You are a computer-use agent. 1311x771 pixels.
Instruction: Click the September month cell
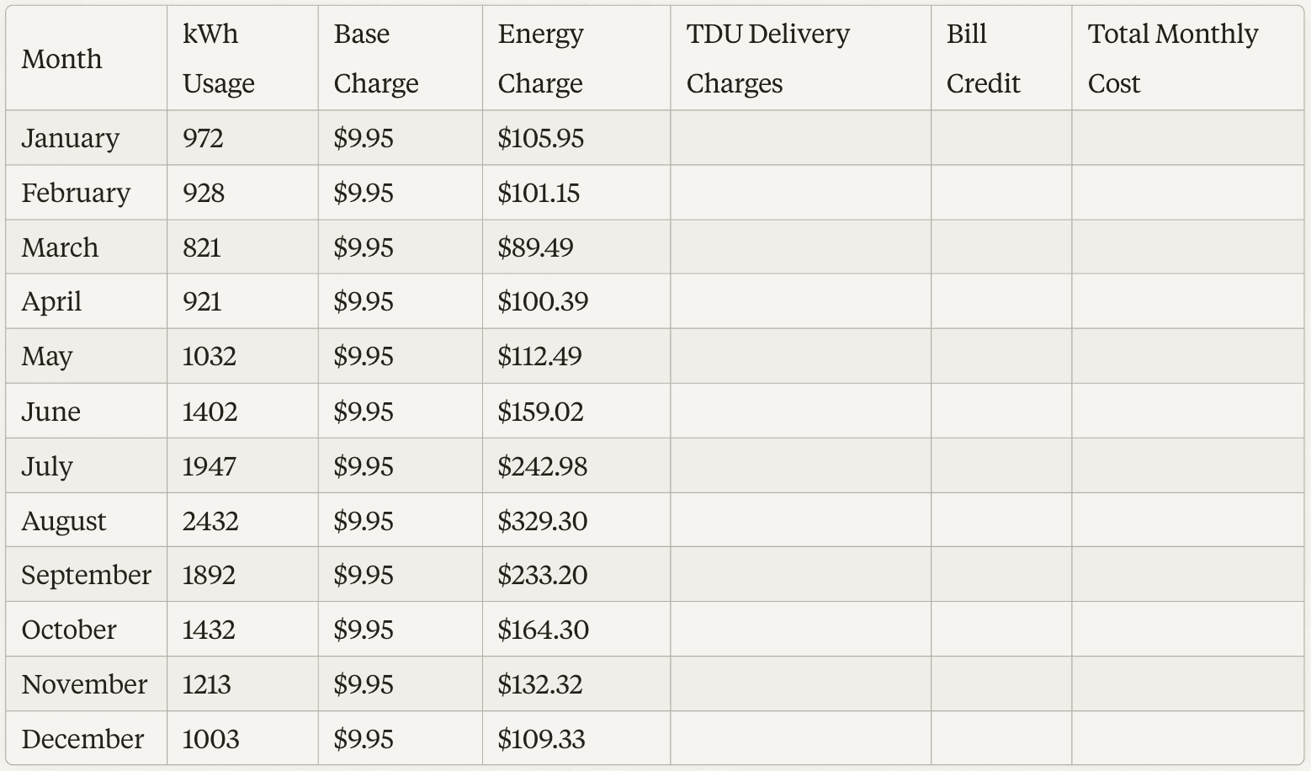coord(86,576)
